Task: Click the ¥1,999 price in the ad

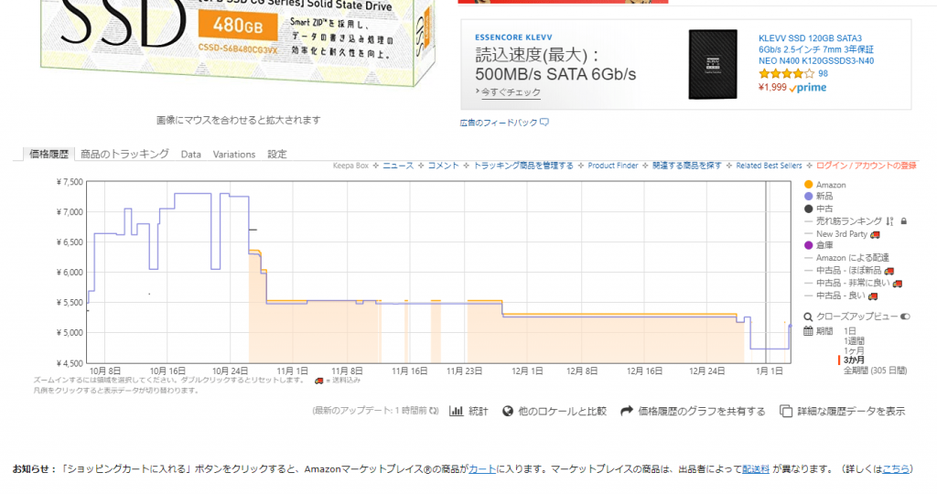Action: tap(772, 87)
